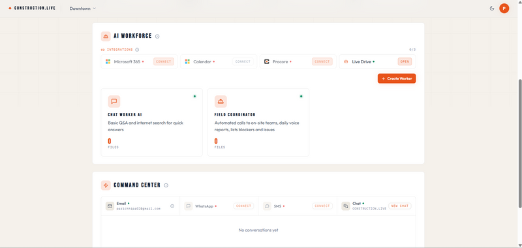This screenshot has width=522, height=248.
Task: Click the Integrations link icon
Action: click(103, 50)
